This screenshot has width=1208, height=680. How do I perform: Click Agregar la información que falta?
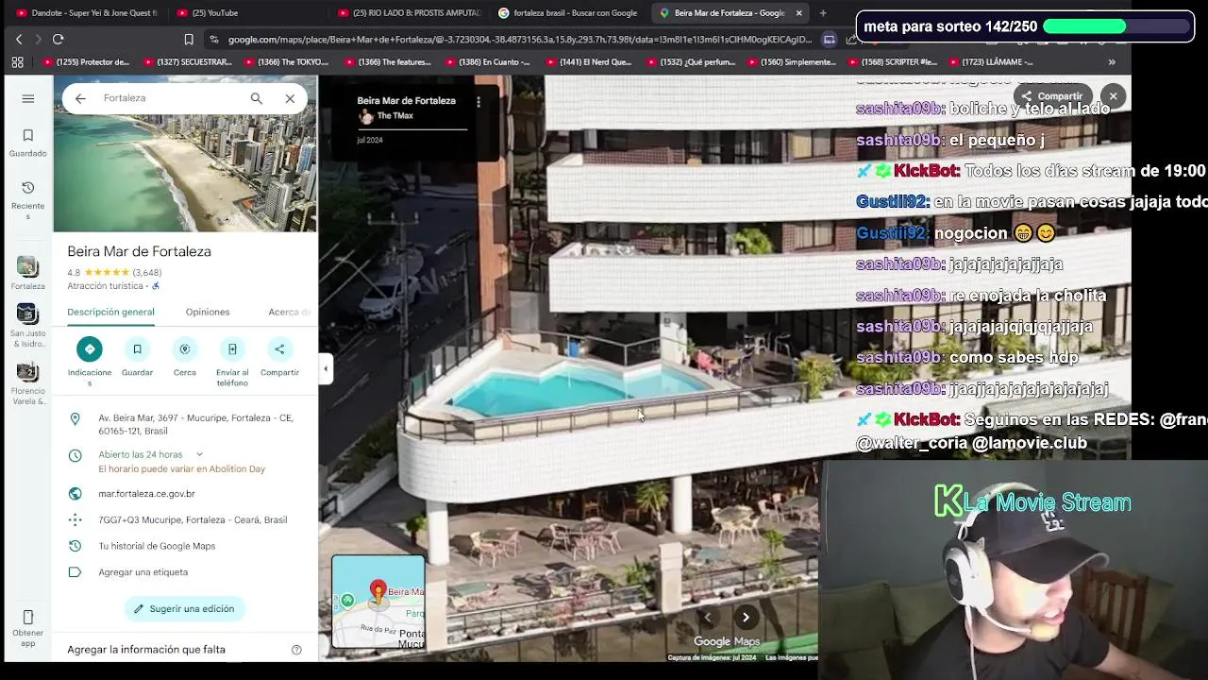(x=146, y=650)
